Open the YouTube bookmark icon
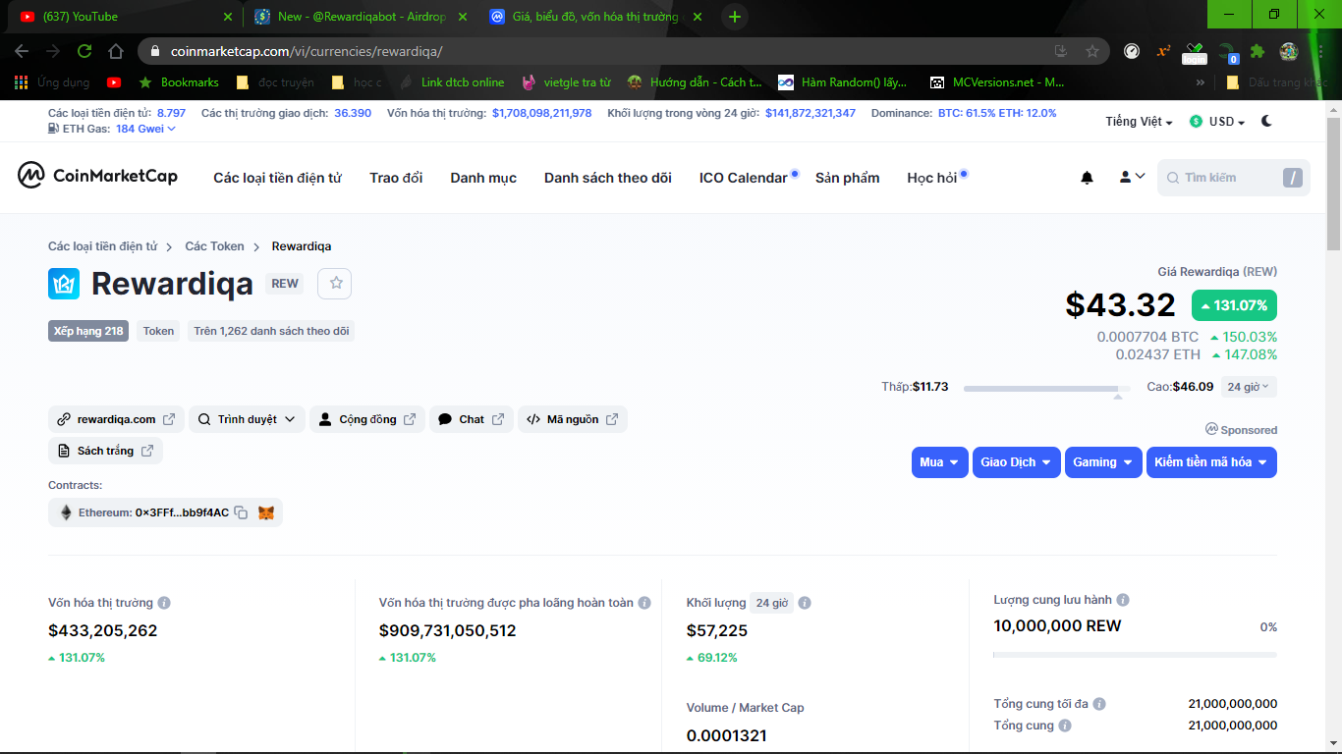This screenshot has width=1342, height=754. [x=114, y=82]
